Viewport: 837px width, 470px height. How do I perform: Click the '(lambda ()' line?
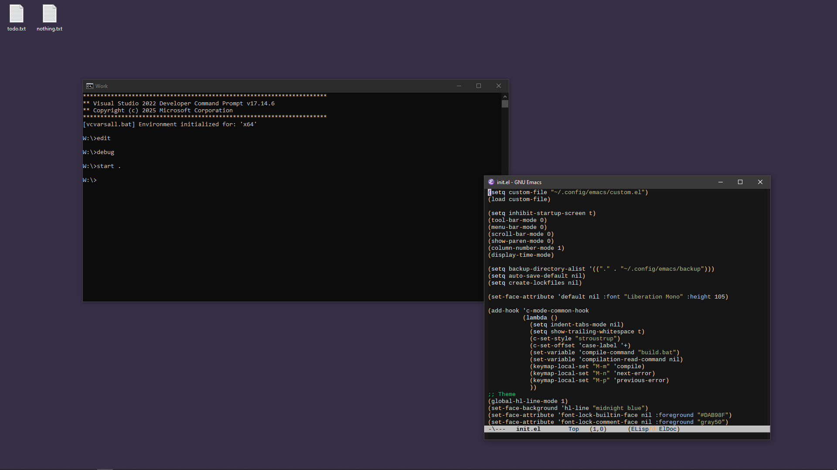540,318
